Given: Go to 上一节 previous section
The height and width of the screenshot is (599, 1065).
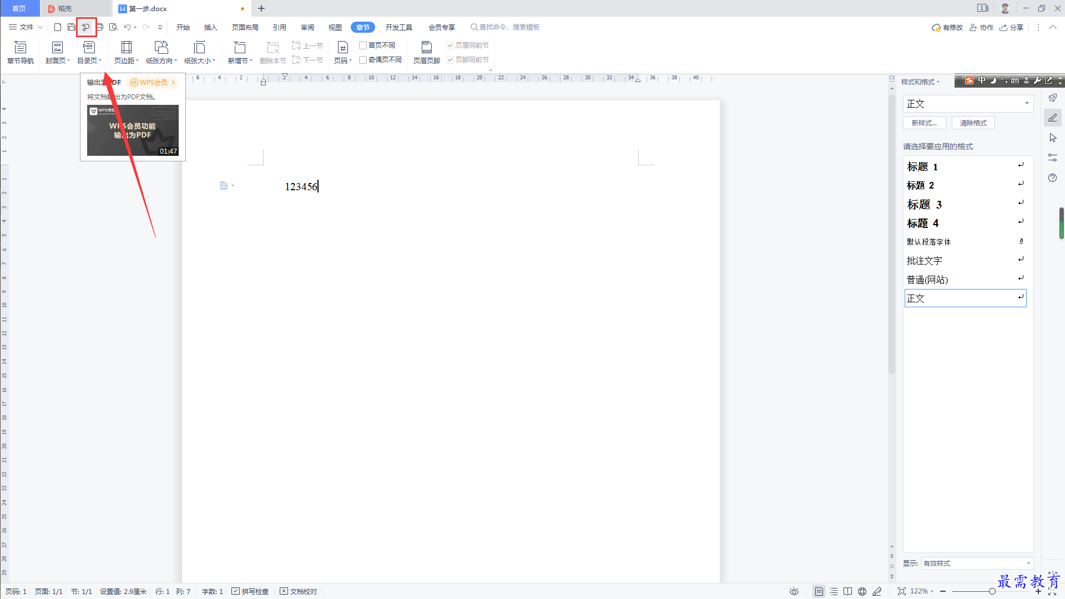Looking at the screenshot, I should coord(307,45).
